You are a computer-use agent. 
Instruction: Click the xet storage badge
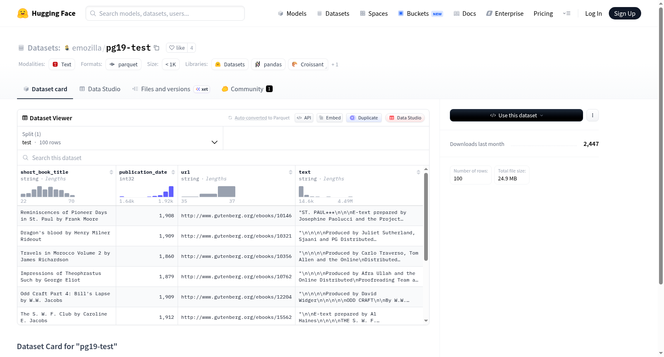pyautogui.click(x=202, y=89)
